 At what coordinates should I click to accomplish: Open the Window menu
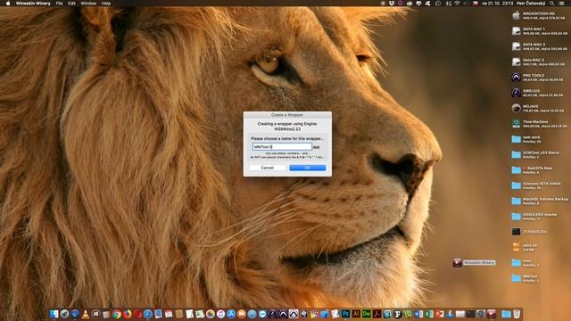[x=88, y=4]
